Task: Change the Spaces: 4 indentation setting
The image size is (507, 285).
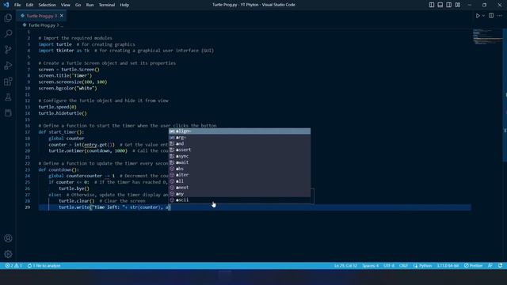Action: coord(370,266)
